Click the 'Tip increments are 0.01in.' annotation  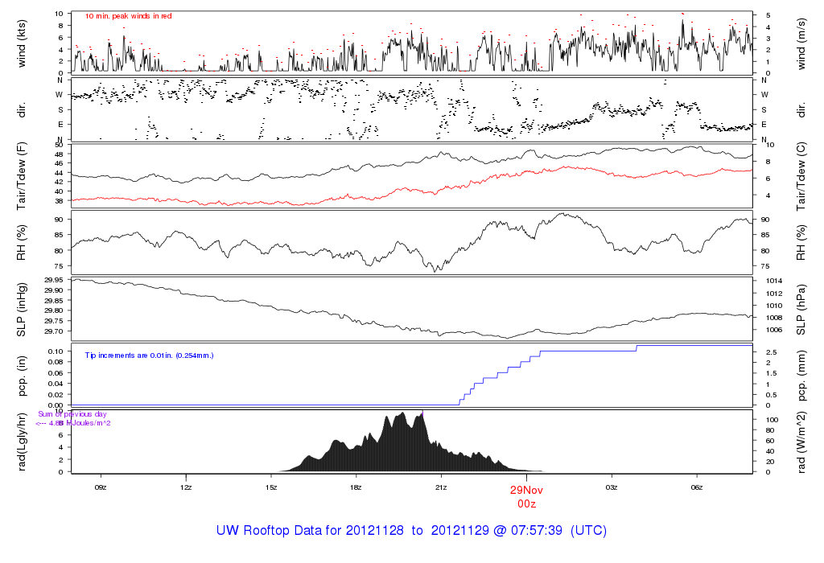150,355
